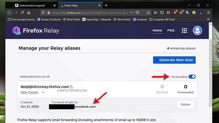Open the Facebook bookmark
Image resolution: width=219 pixels, height=123 pixels.
click(140, 19)
